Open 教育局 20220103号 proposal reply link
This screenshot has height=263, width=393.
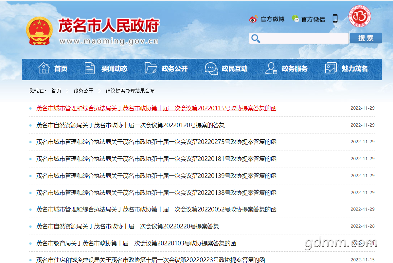[136, 243]
